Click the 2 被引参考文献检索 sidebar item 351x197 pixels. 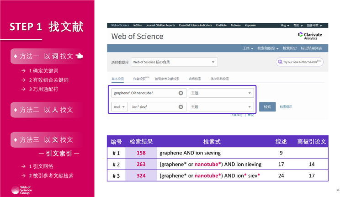(51, 176)
